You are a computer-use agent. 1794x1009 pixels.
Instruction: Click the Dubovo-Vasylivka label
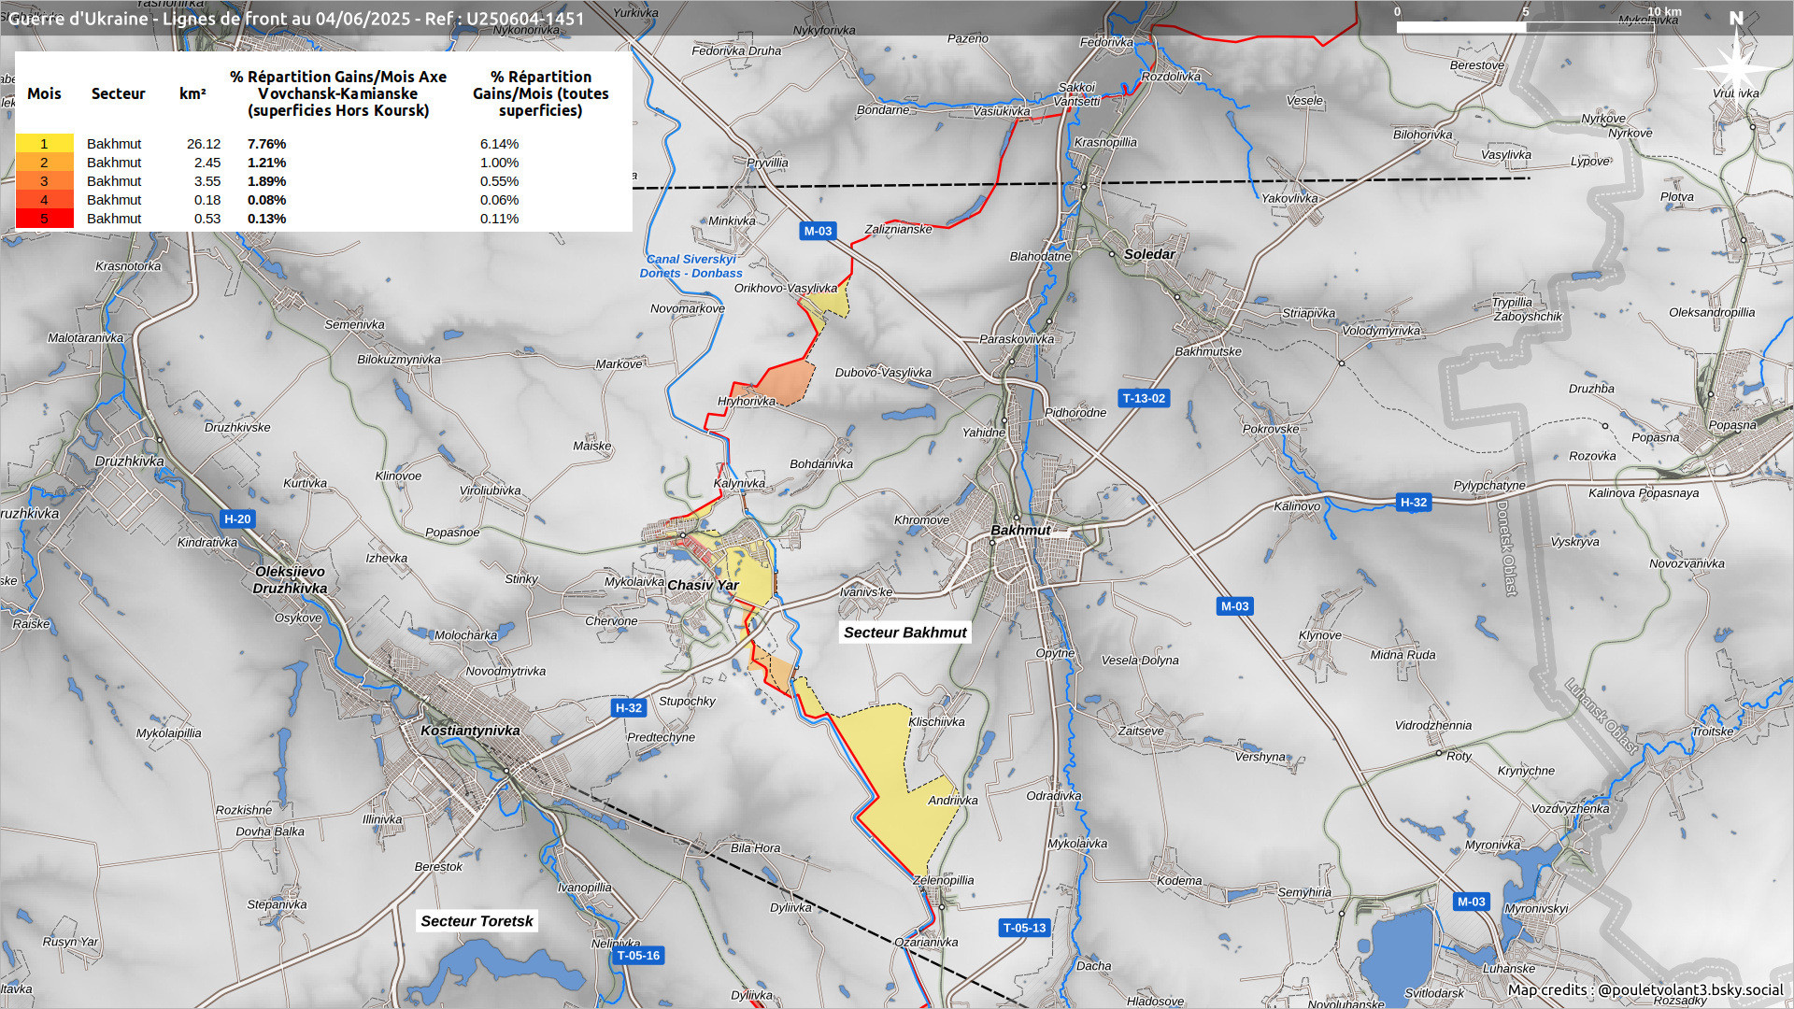pos(883,373)
